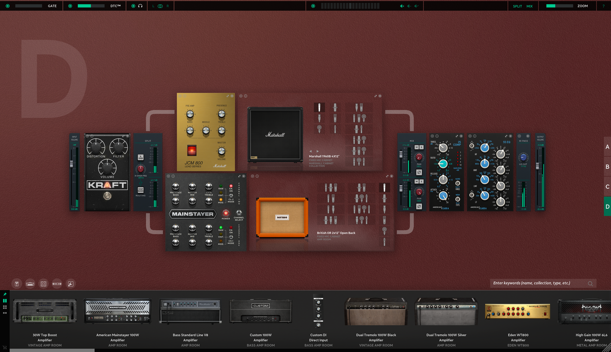The image size is (611, 352).
Task: Click the keyword search input field
Action: 537,283
